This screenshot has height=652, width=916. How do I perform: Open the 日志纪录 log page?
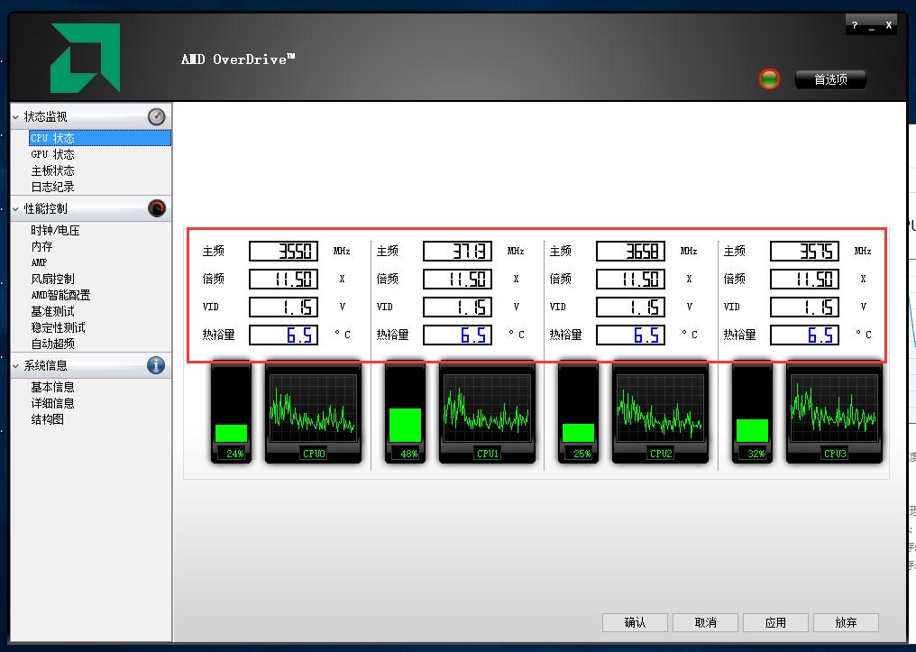coord(52,187)
